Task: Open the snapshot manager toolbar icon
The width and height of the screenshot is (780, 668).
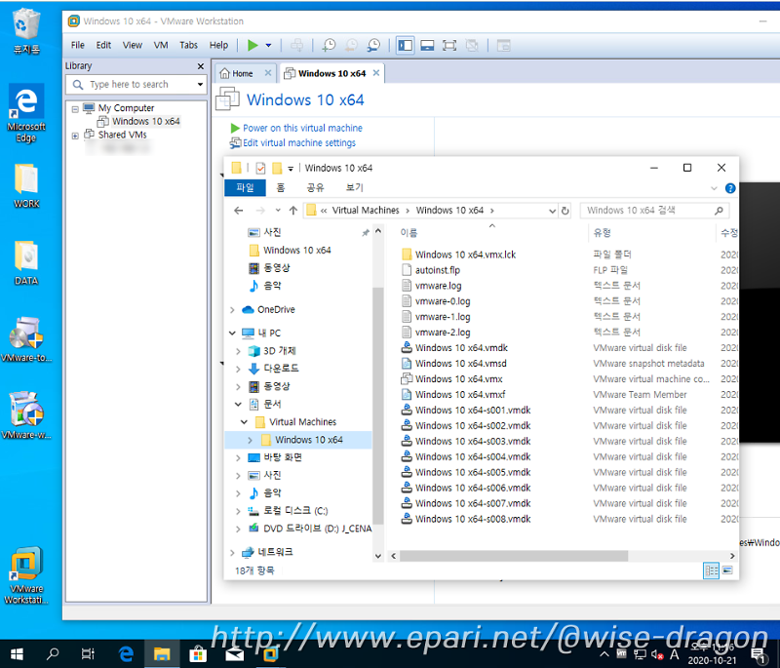Action: tap(373, 45)
